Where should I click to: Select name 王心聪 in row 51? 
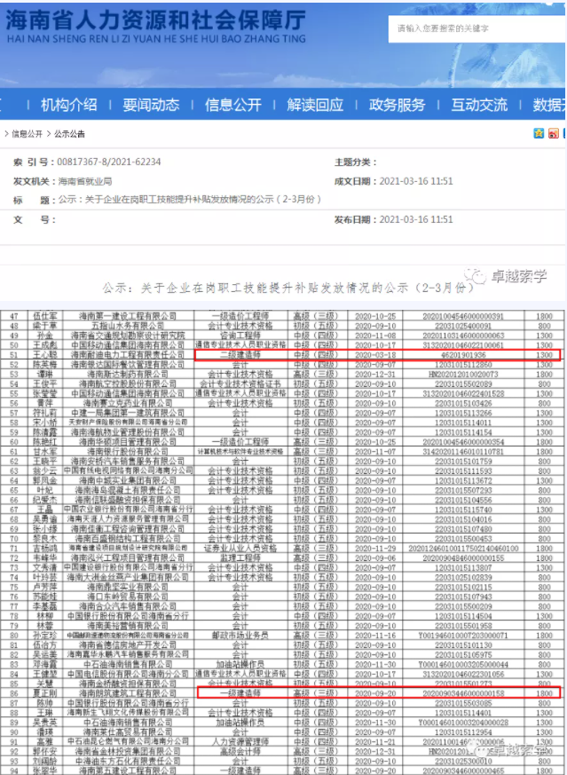click(45, 355)
